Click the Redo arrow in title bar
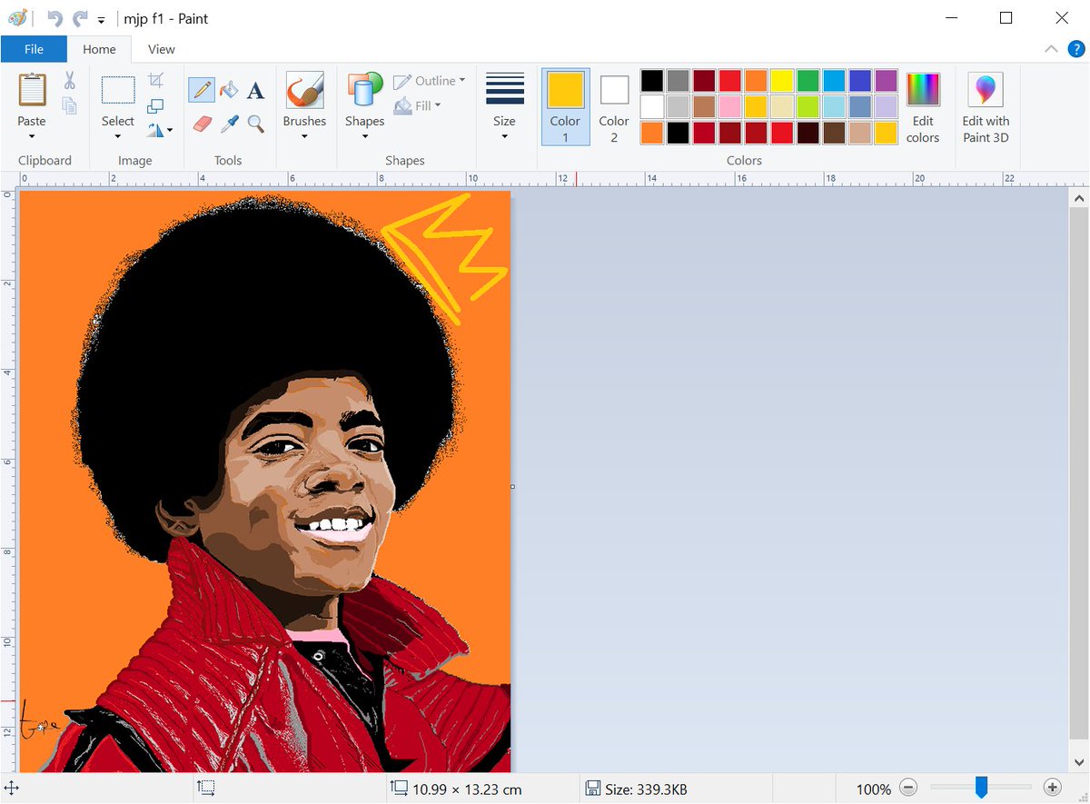The width and height of the screenshot is (1090, 804). [x=81, y=18]
